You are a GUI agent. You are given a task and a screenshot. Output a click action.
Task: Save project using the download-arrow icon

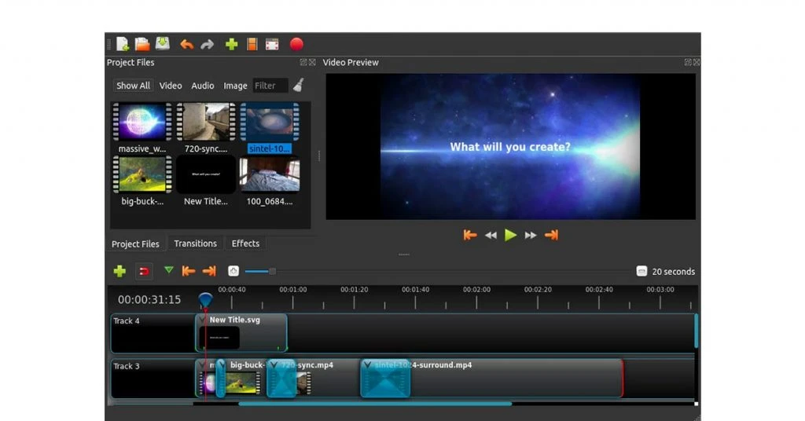(163, 43)
